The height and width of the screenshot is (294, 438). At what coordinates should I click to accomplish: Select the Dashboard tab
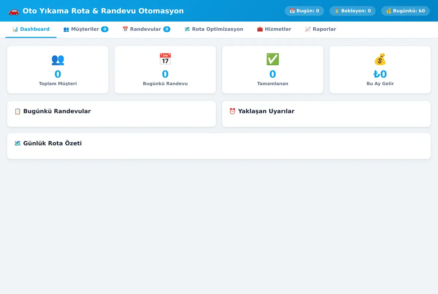(31, 29)
